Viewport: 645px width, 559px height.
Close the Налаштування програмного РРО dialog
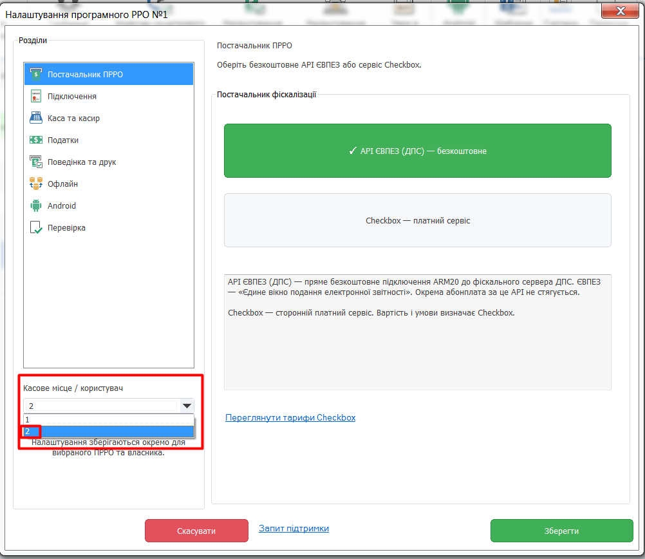(620, 11)
